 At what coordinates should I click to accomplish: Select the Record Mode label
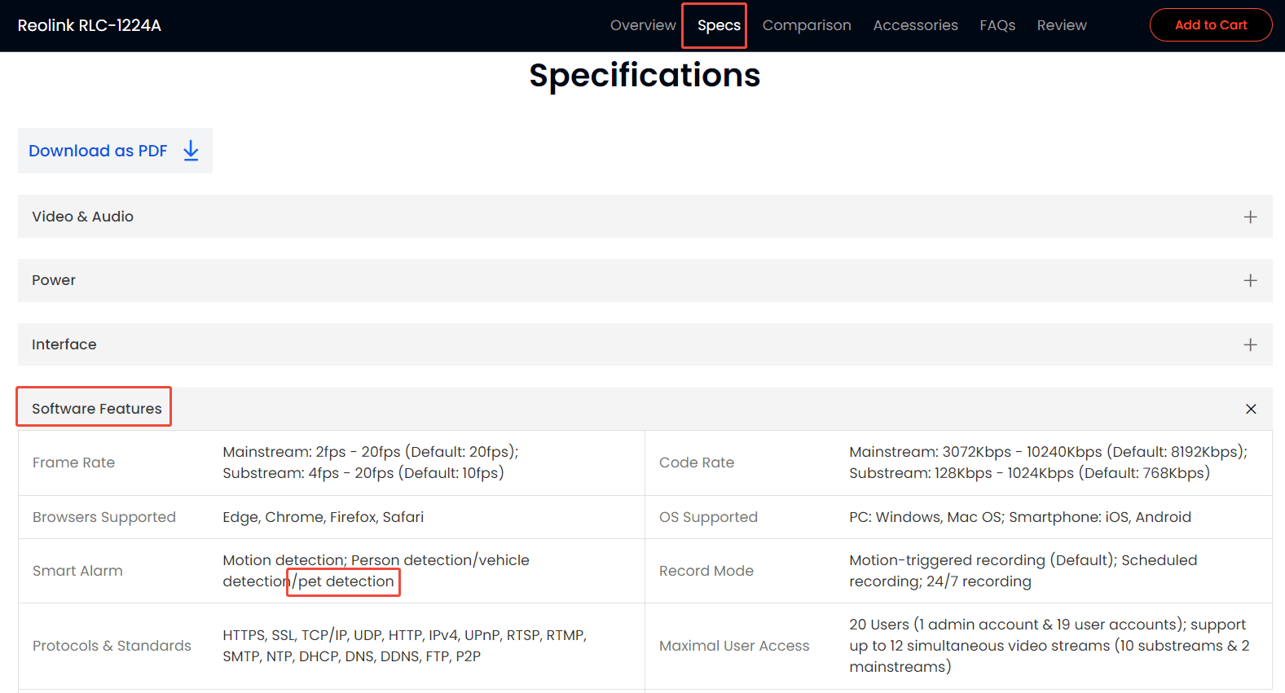[706, 571]
